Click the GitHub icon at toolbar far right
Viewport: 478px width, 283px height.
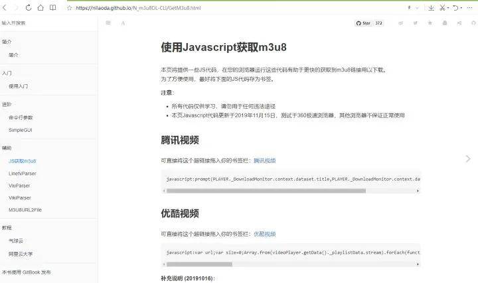pos(473,23)
